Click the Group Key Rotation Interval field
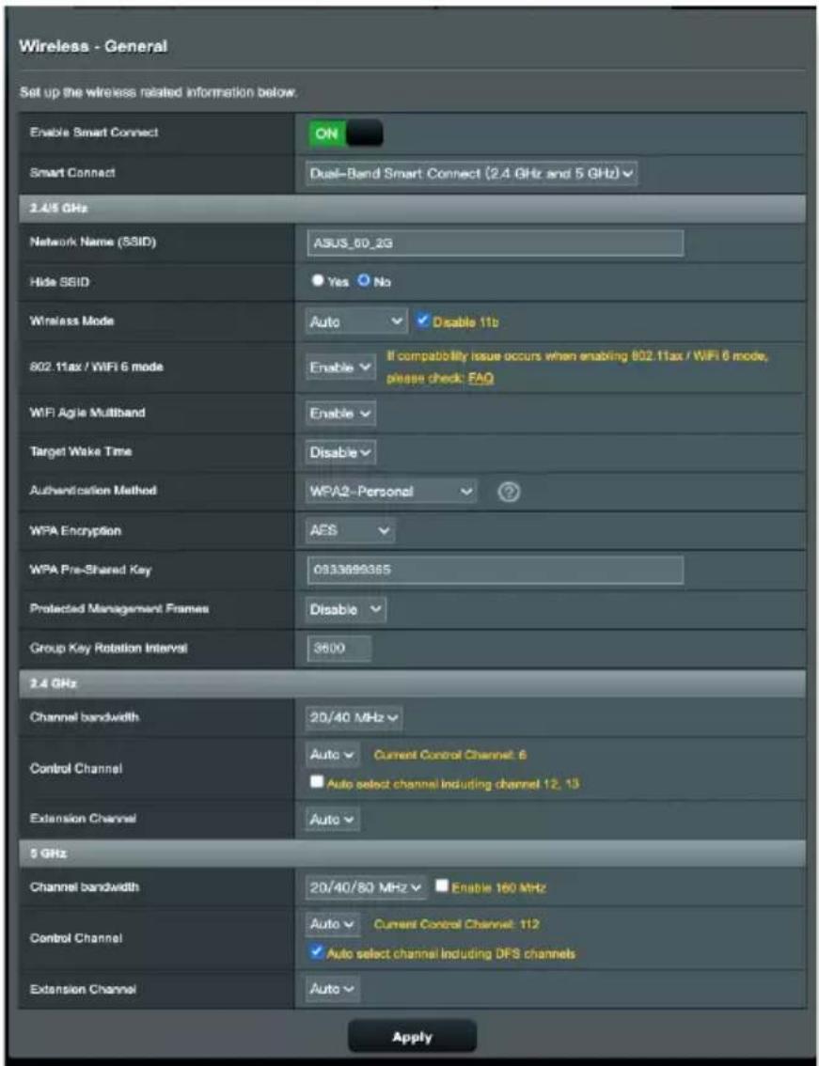This screenshot has height=1066, width=819. click(x=339, y=648)
